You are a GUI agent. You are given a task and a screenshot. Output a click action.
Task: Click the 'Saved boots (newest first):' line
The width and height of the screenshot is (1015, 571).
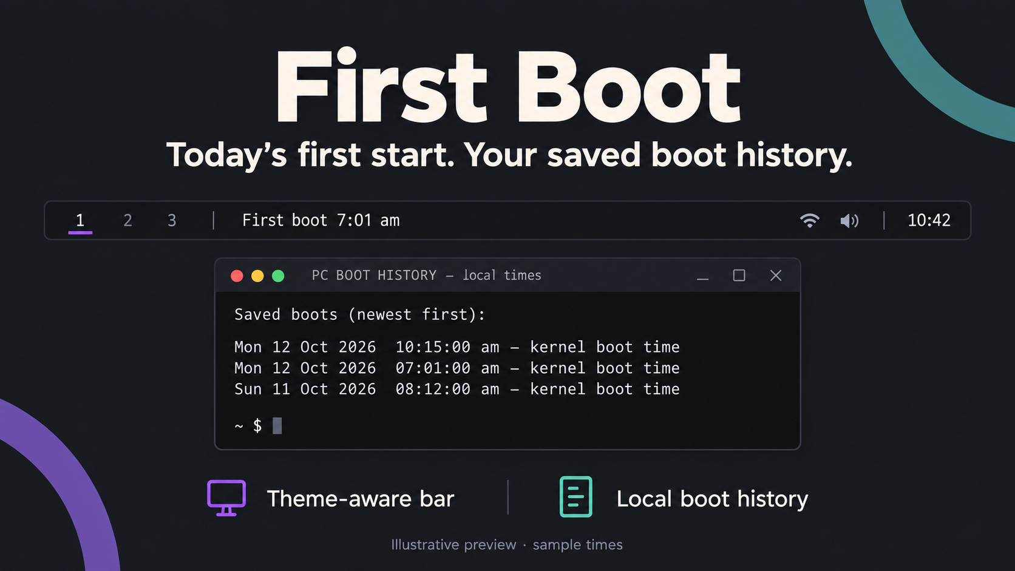[360, 314]
